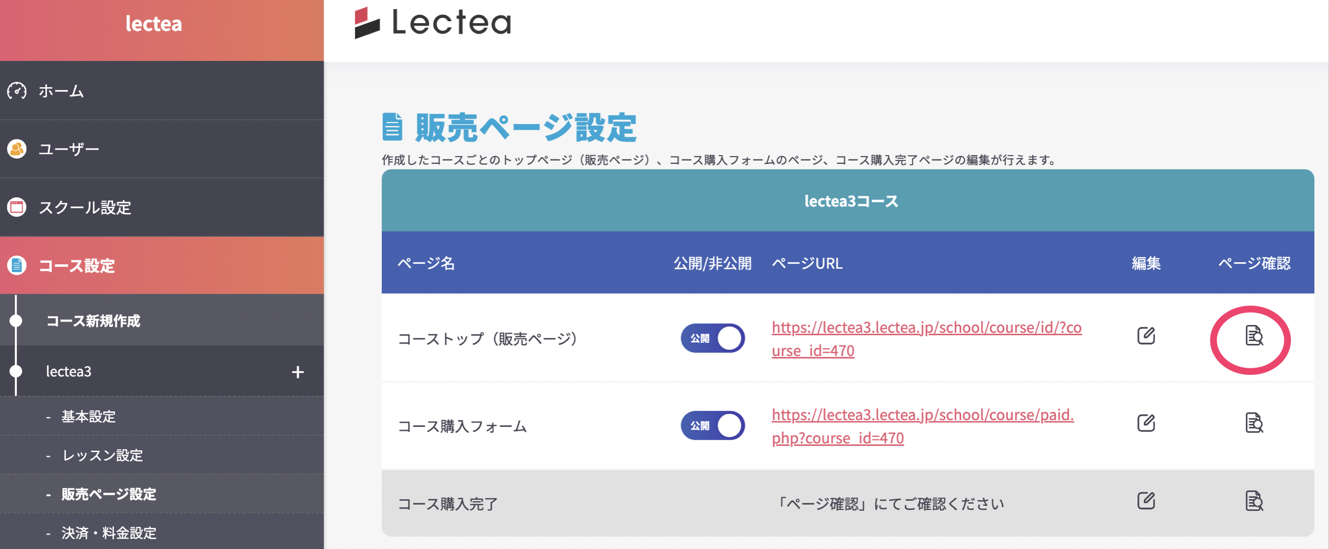Toggle 公開 switch for コーストップ page

click(x=712, y=339)
